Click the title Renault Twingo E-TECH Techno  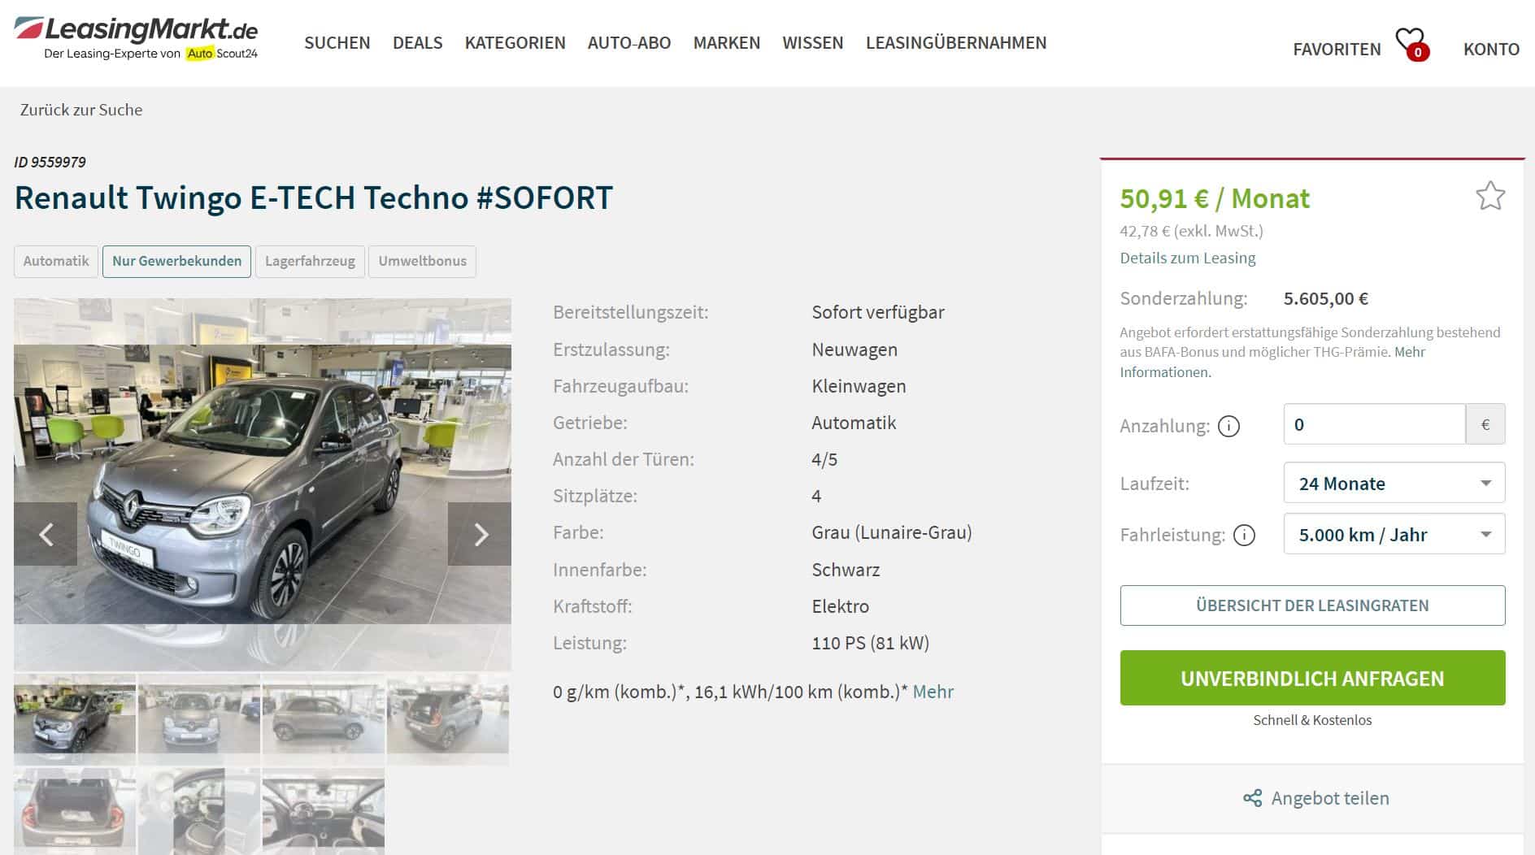pyautogui.click(x=313, y=197)
